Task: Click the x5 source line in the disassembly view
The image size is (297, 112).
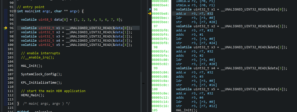Action: (232, 89)
